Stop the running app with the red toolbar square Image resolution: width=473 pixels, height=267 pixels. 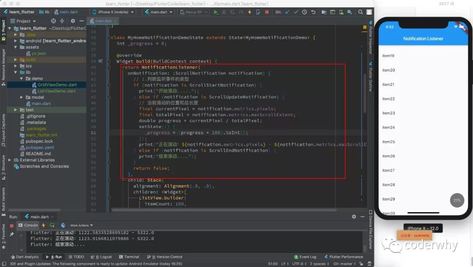point(267,12)
